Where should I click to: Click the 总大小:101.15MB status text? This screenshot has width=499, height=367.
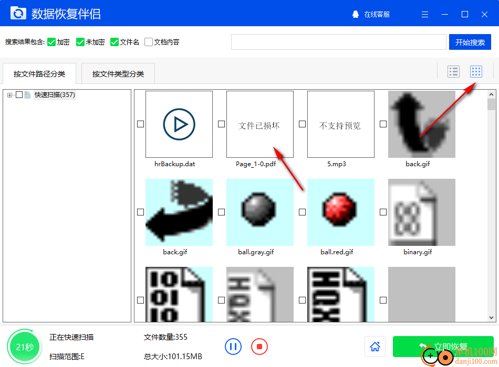173,357
